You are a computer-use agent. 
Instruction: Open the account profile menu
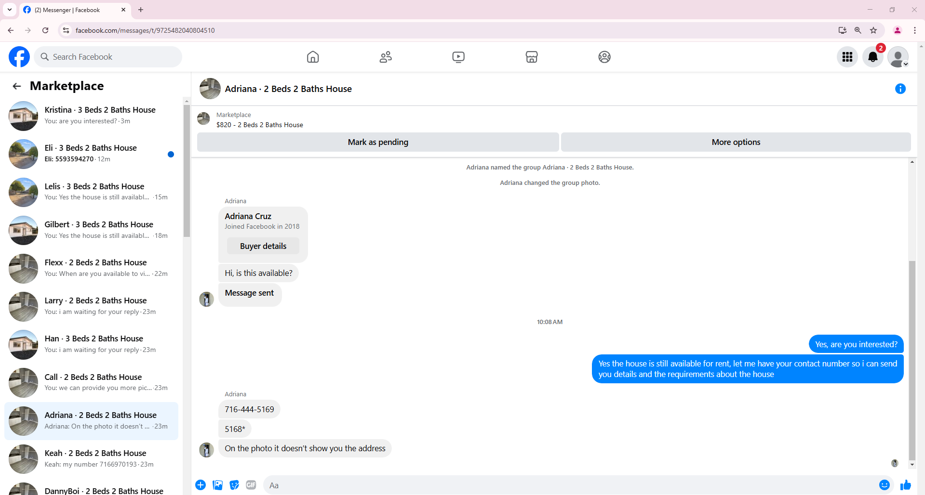[898, 57]
